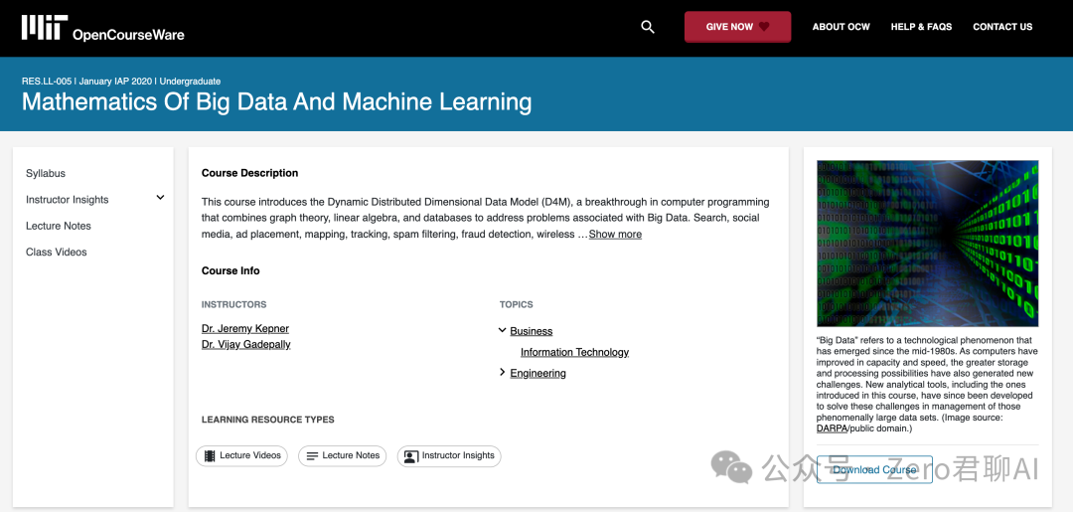The image size is (1073, 512).
Task: Open Dr. Jeremy Kepner's instructor link
Action: point(245,329)
